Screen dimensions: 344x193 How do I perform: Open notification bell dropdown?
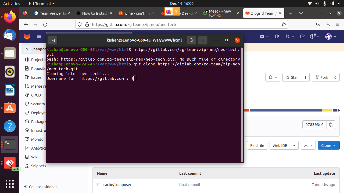[x=273, y=77]
